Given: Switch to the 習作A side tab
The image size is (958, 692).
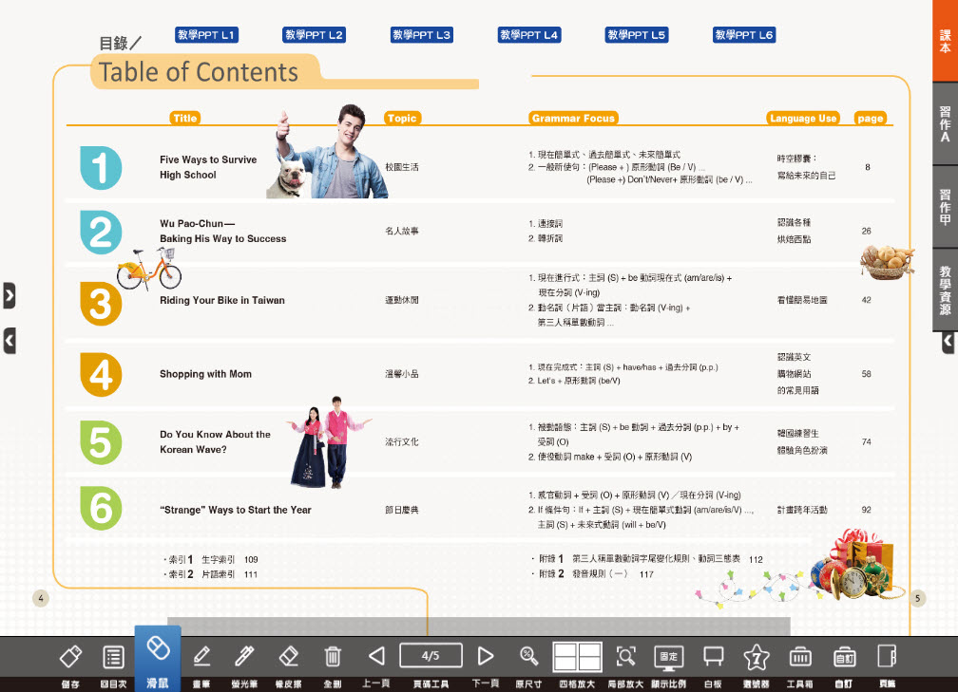Looking at the screenshot, I should point(945,123).
